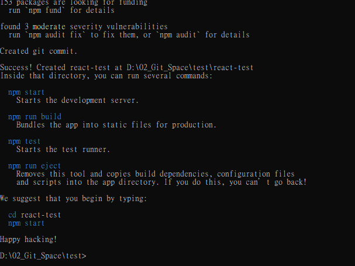The height and width of the screenshot is (266, 355).
Task: Click the 'run npm fund for details' line
Action: [x=61, y=11]
